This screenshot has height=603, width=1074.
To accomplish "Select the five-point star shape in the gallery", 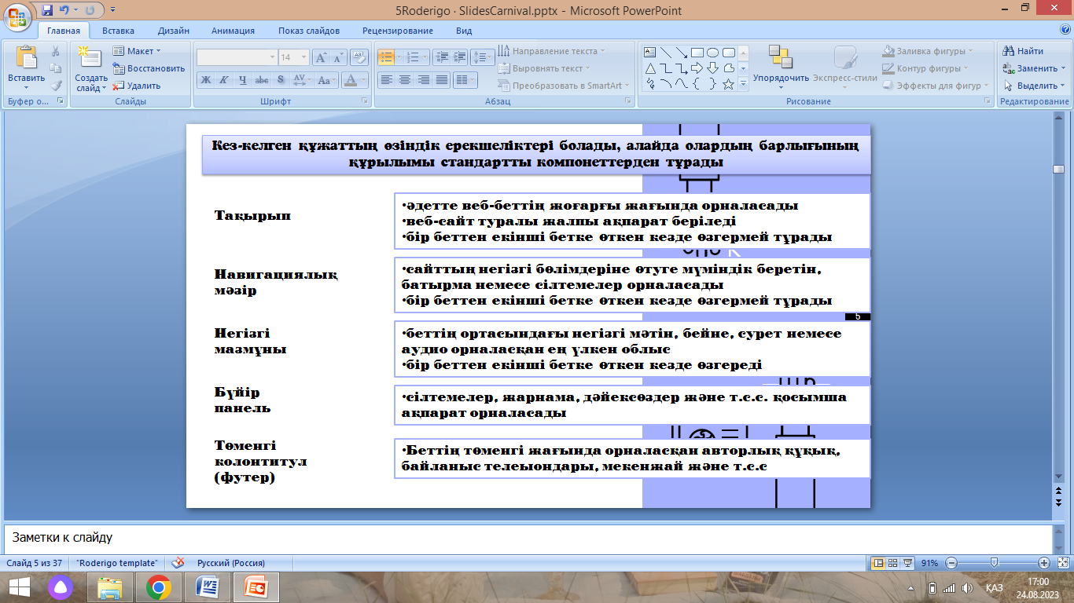I will [x=728, y=83].
